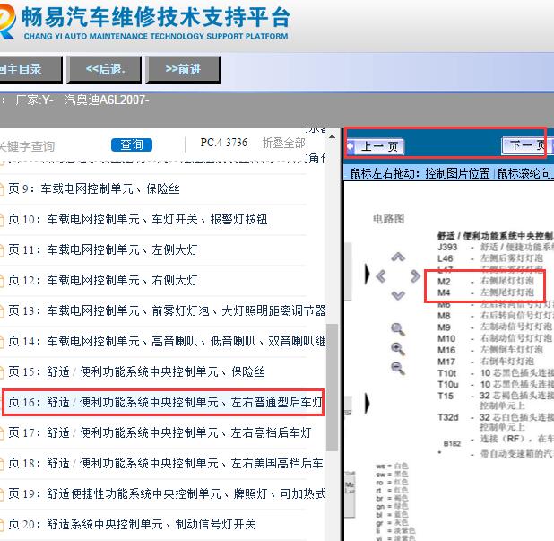Go back with the <<后退 button
Screen dimensions: 554x541
[x=105, y=69]
